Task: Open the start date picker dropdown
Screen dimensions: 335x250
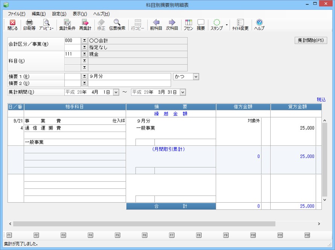Action: [x=116, y=92]
